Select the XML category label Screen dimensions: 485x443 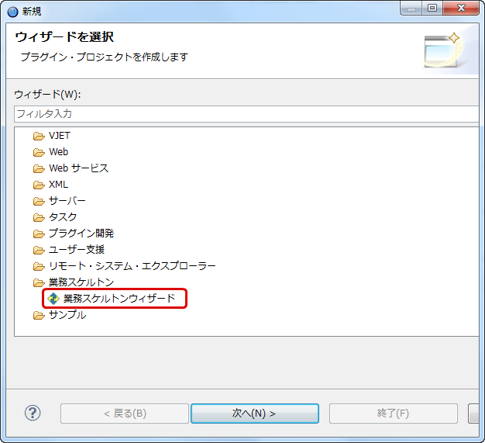[58, 185]
